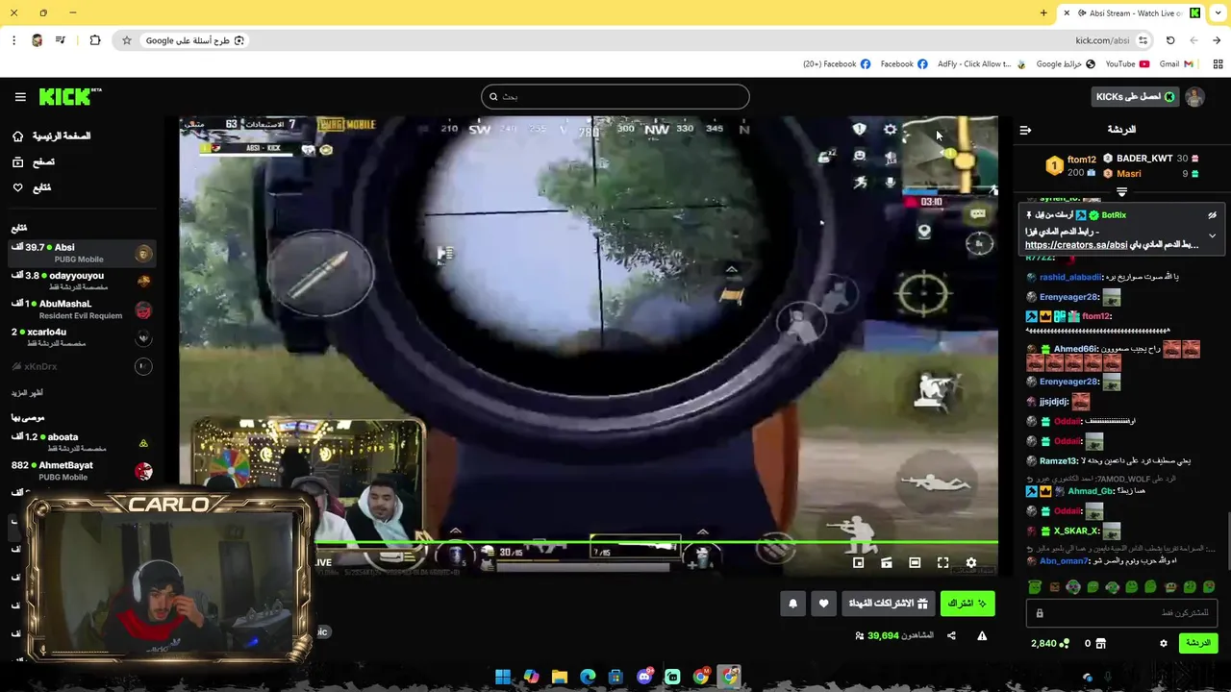Open video player settings gear
1231x692 pixels.
(x=971, y=562)
